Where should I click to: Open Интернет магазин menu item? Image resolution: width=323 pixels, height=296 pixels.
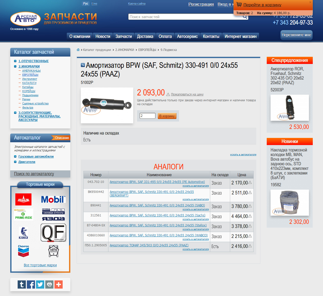coord(241,36)
